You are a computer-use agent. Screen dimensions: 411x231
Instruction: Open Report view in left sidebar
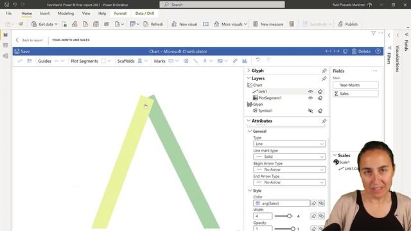pos(6,35)
